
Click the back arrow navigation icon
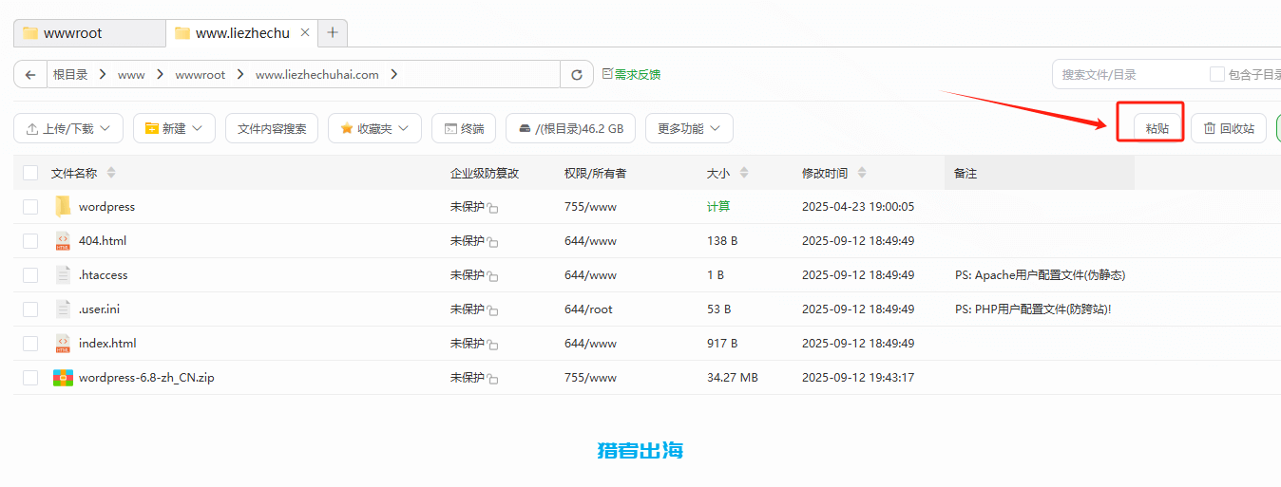[x=31, y=75]
